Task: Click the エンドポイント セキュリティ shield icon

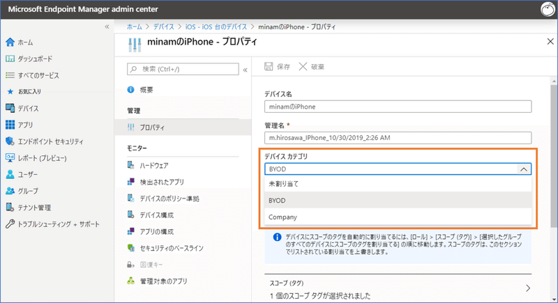Action: tap(10, 141)
